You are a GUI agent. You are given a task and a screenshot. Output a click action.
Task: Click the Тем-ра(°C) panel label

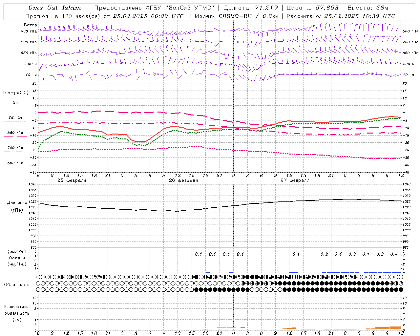(x=15, y=93)
